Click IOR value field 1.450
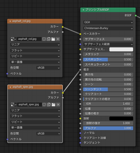Viewport: 140px width, 153px height. pos(108,104)
